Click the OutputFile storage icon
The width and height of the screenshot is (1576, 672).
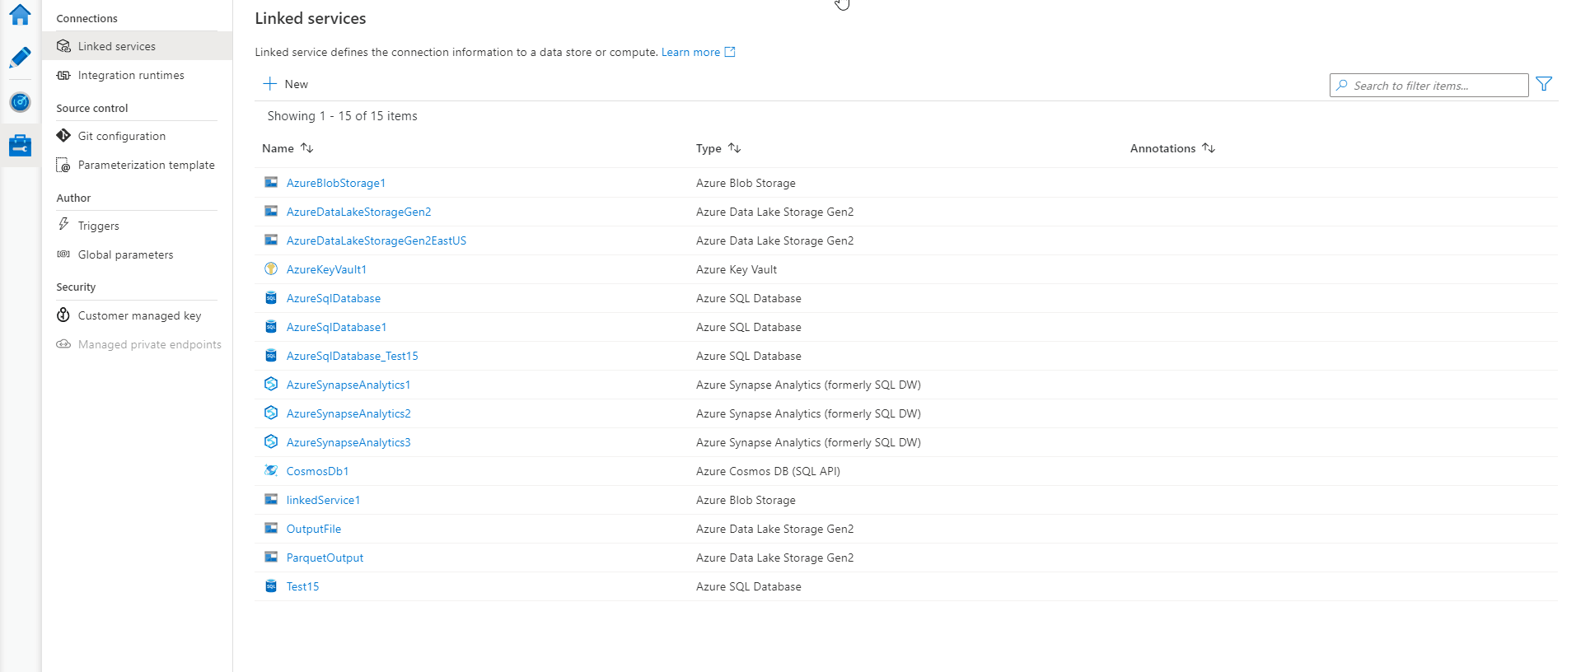tap(271, 528)
